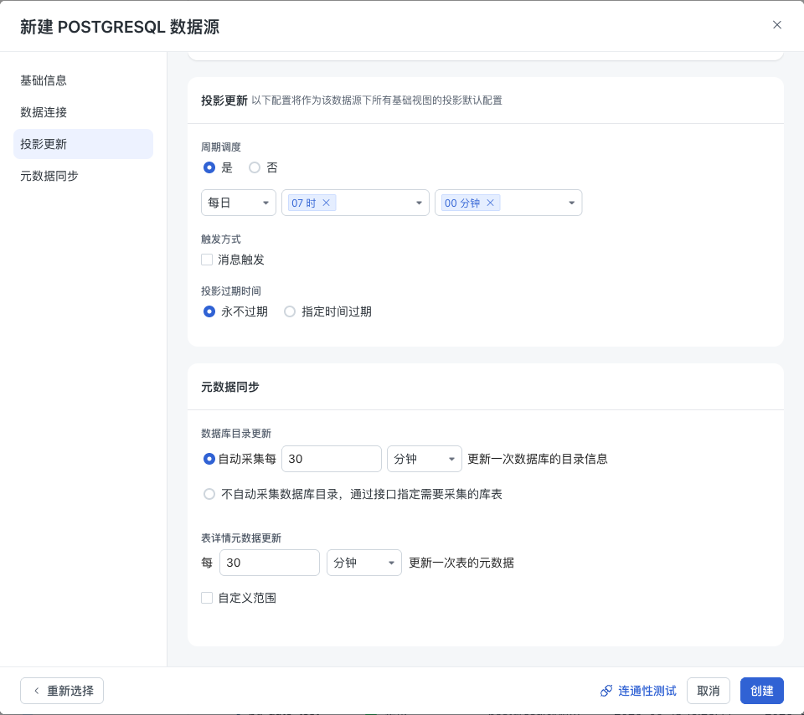This screenshot has width=804, height=715.
Task: Open 分钟 unit dropdown for 表详情元数据更新
Action: (364, 563)
